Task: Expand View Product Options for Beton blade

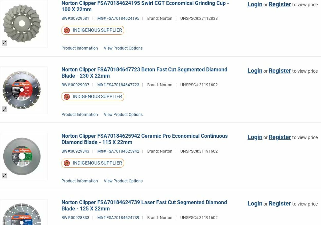Action: coord(123,115)
